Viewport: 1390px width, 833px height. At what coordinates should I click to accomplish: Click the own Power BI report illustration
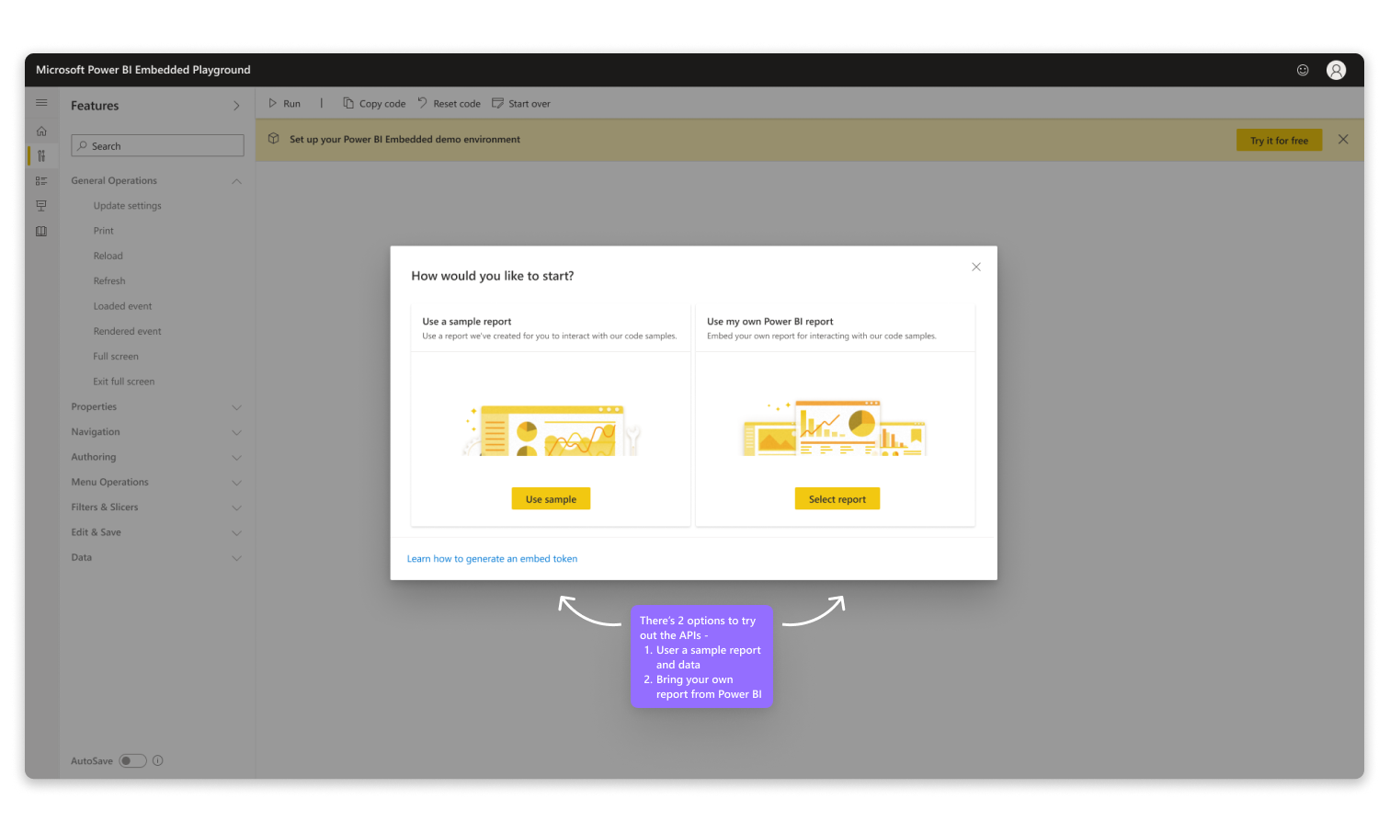(835, 428)
